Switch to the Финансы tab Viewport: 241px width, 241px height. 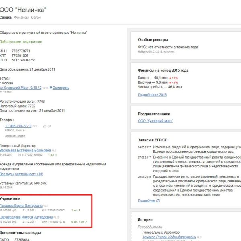21,18
